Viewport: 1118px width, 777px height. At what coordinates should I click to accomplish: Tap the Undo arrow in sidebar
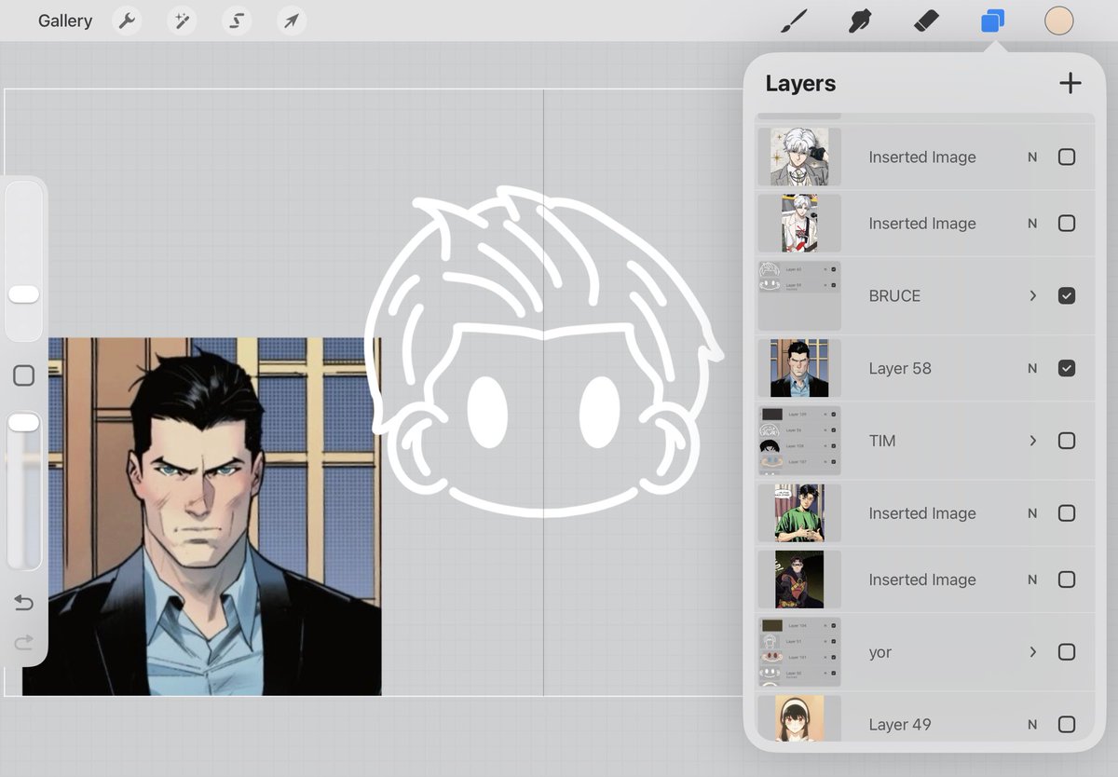[x=24, y=603]
